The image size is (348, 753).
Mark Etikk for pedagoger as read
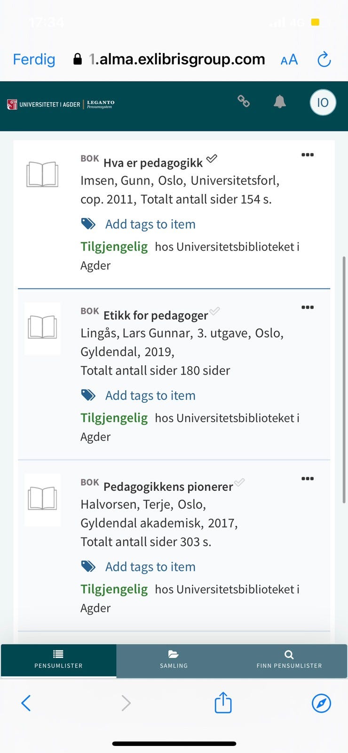(215, 311)
